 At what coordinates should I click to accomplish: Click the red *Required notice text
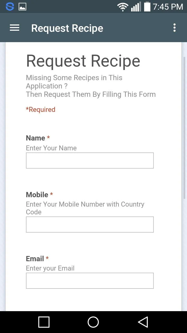click(41, 110)
